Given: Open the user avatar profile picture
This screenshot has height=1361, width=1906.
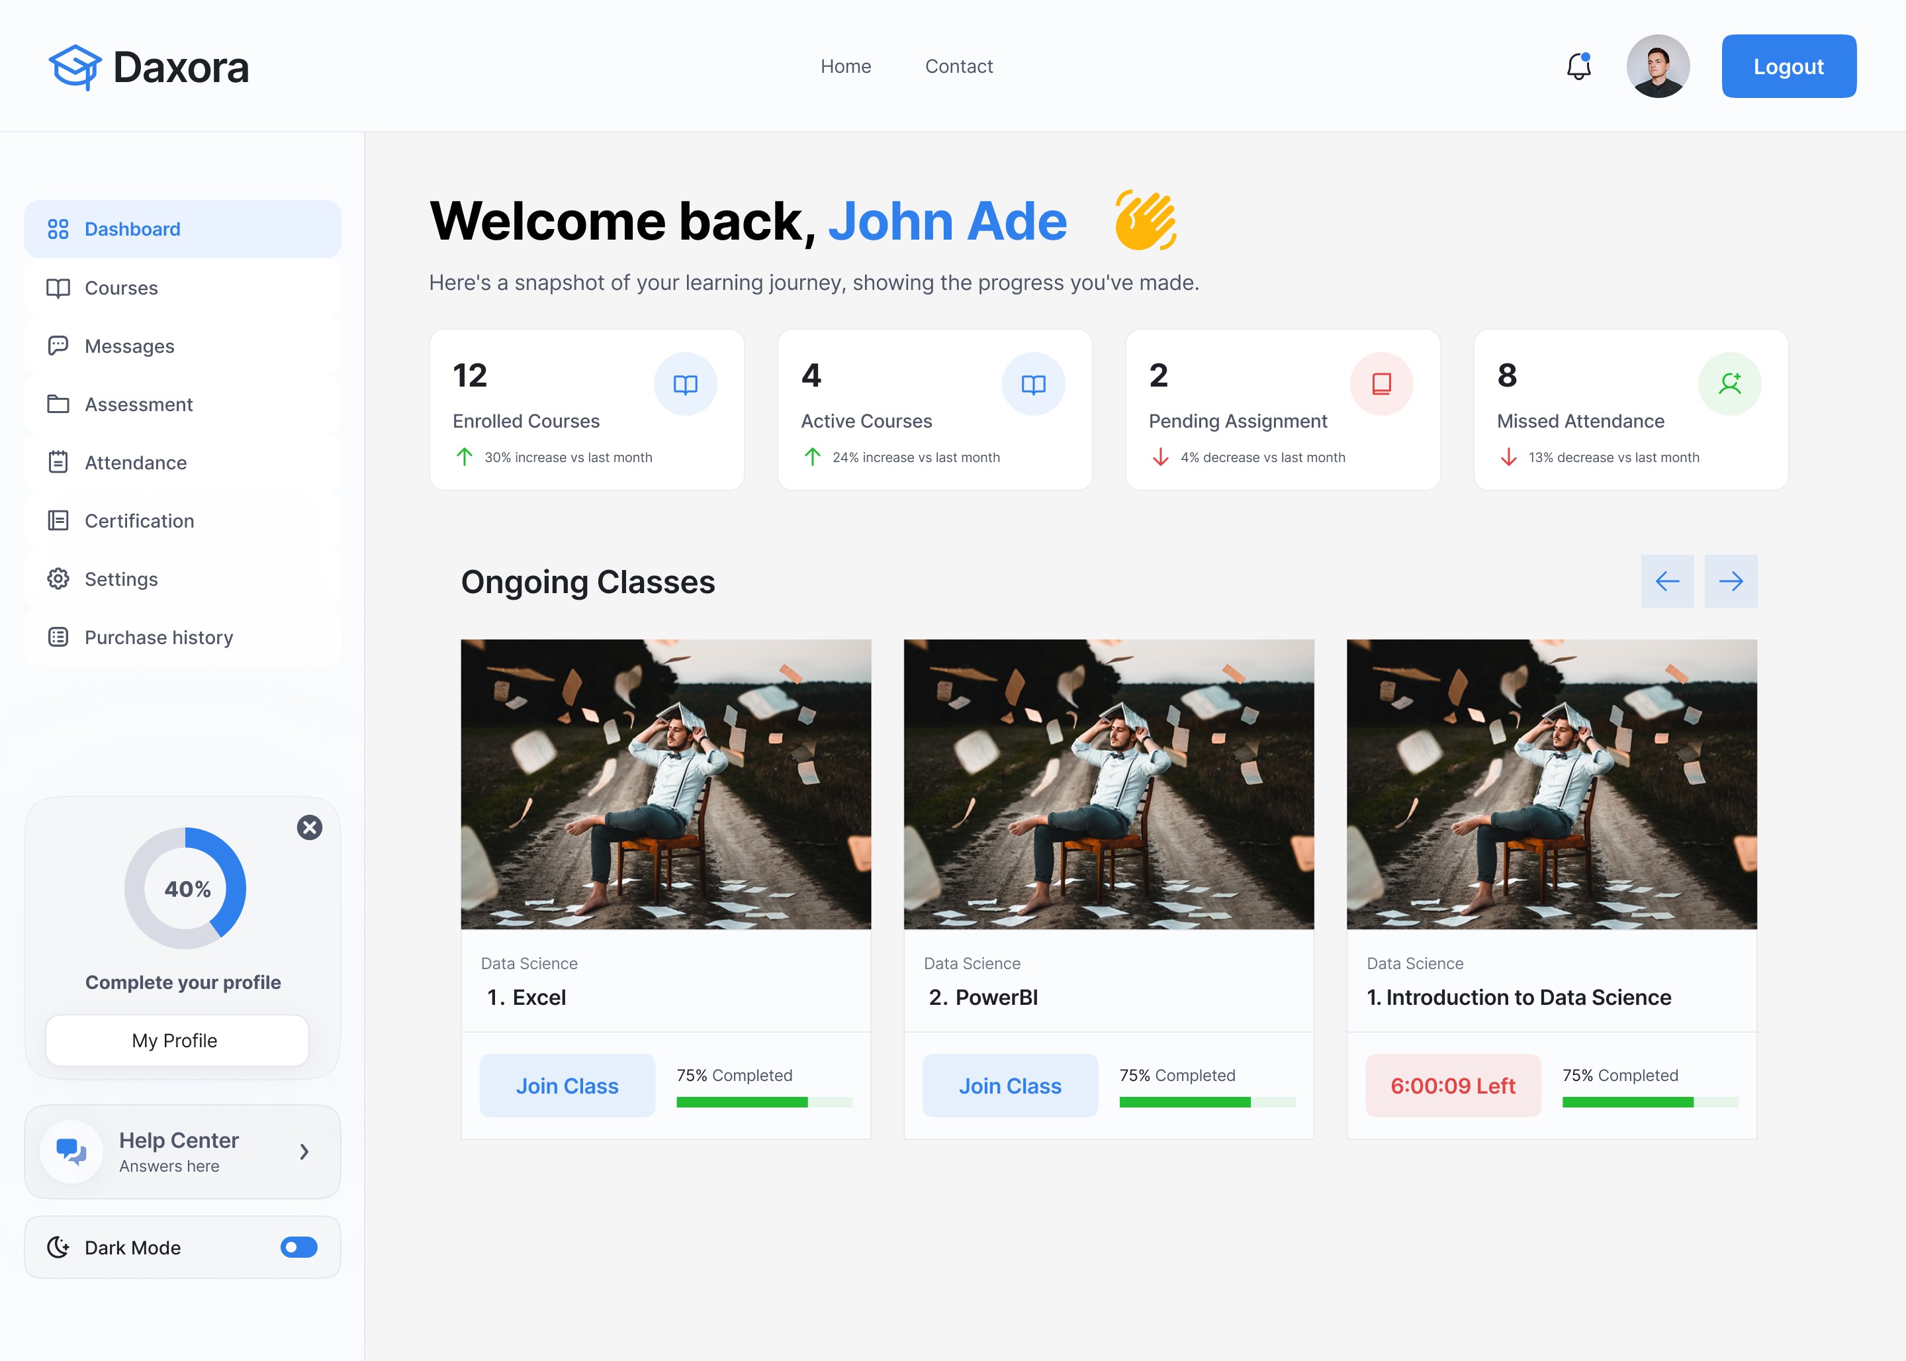Looking at the screenshot, I should 1657,66.
